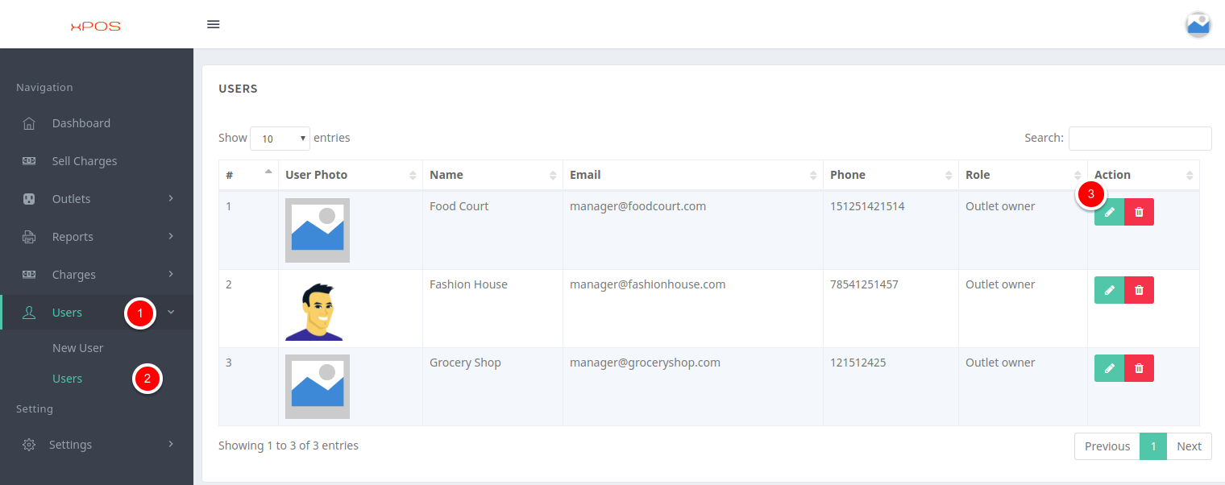Open the Show entries count dropdown
The height and width of the screenshot is (485, 1225).
[280, 139]
